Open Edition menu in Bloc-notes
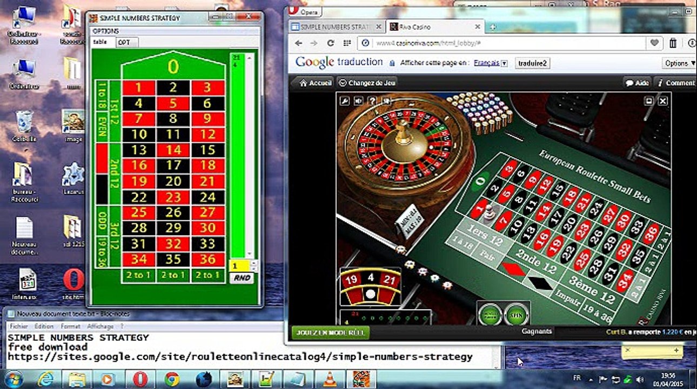 click(44, 326)
